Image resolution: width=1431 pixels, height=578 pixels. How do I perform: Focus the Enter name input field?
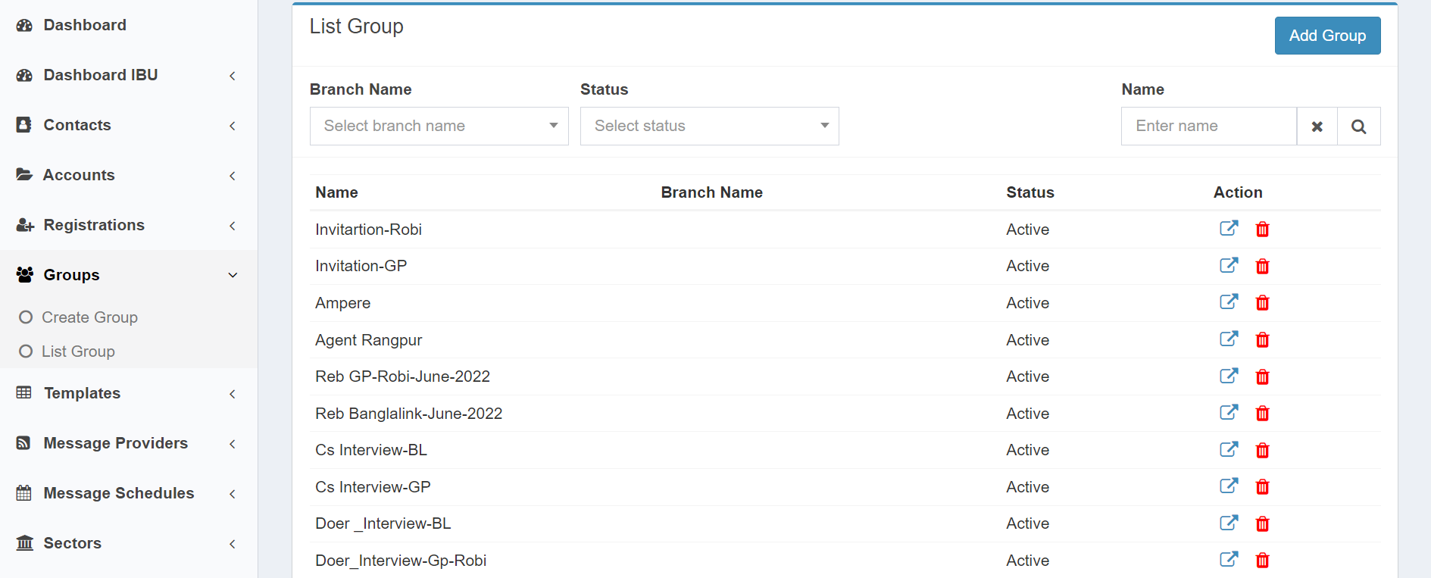pyautogui.click(x=1209, y=126)
